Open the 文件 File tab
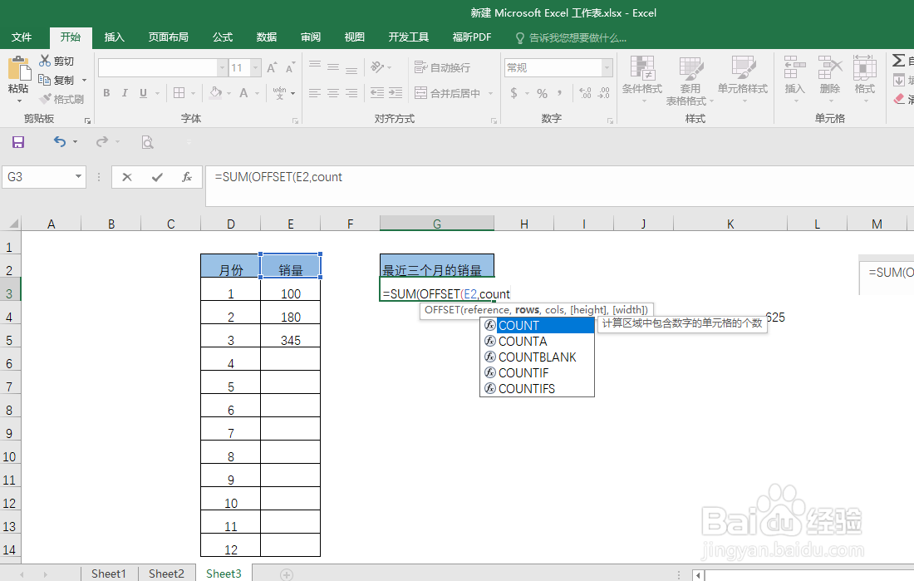The height and width of the screenshot is (581, 914). click(22, 37)
